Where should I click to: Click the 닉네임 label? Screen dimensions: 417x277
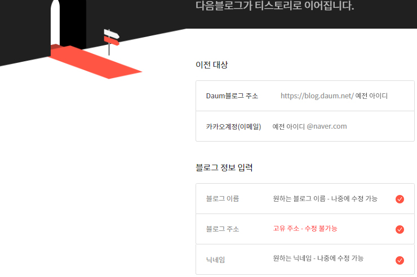(216, 260)
